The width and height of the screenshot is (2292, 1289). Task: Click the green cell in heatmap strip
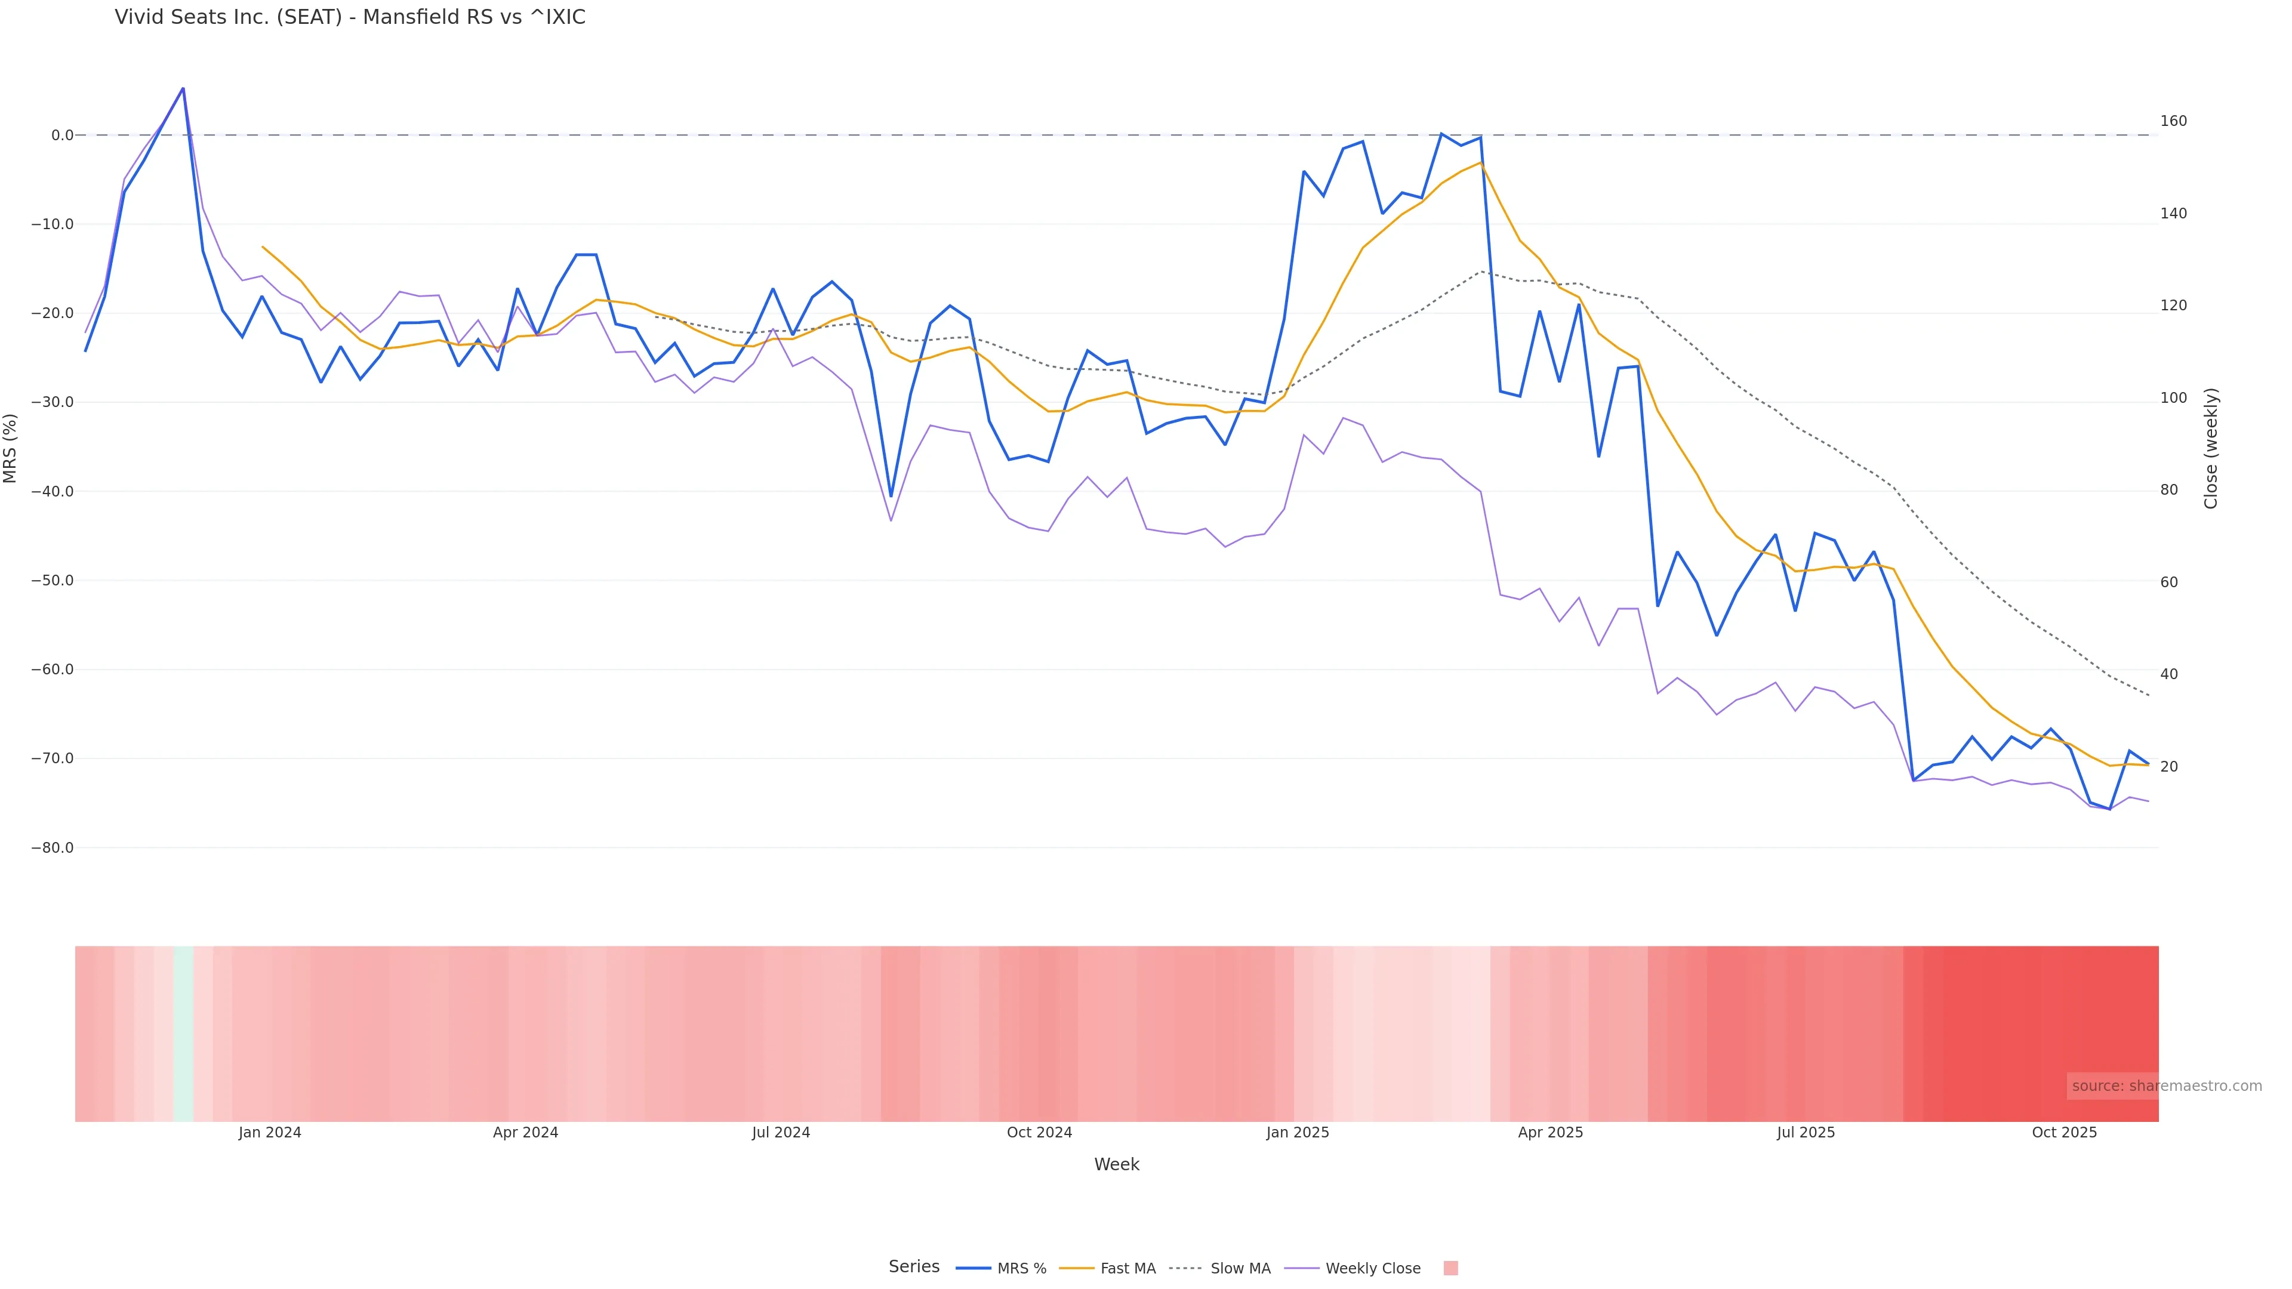pyautogui.click(x=183, y=1033)
